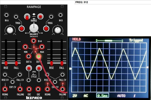This screenshot has width=151, height=100.
Task: Click the right channel FALL slider handle
Action: point(62,63)
